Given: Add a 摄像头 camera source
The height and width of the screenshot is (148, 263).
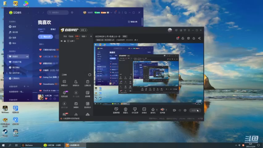Looking at the screenshot, I should tap(126, 111).
